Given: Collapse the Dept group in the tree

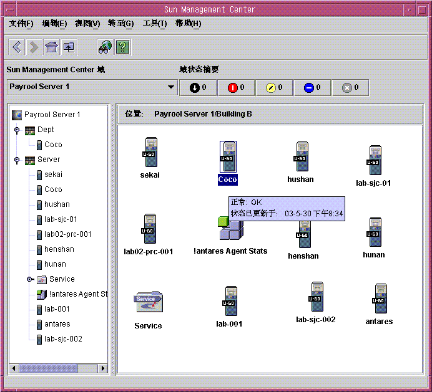Looking at the screenshot, I should 17,130.
